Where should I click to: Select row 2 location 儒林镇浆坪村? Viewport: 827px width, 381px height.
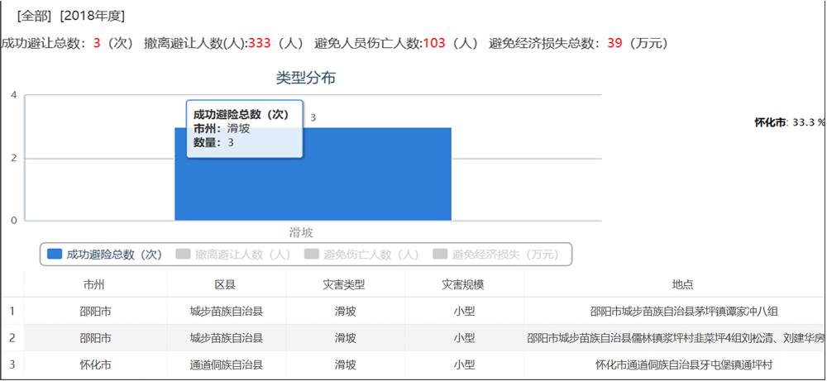click(x=676, y=338)
